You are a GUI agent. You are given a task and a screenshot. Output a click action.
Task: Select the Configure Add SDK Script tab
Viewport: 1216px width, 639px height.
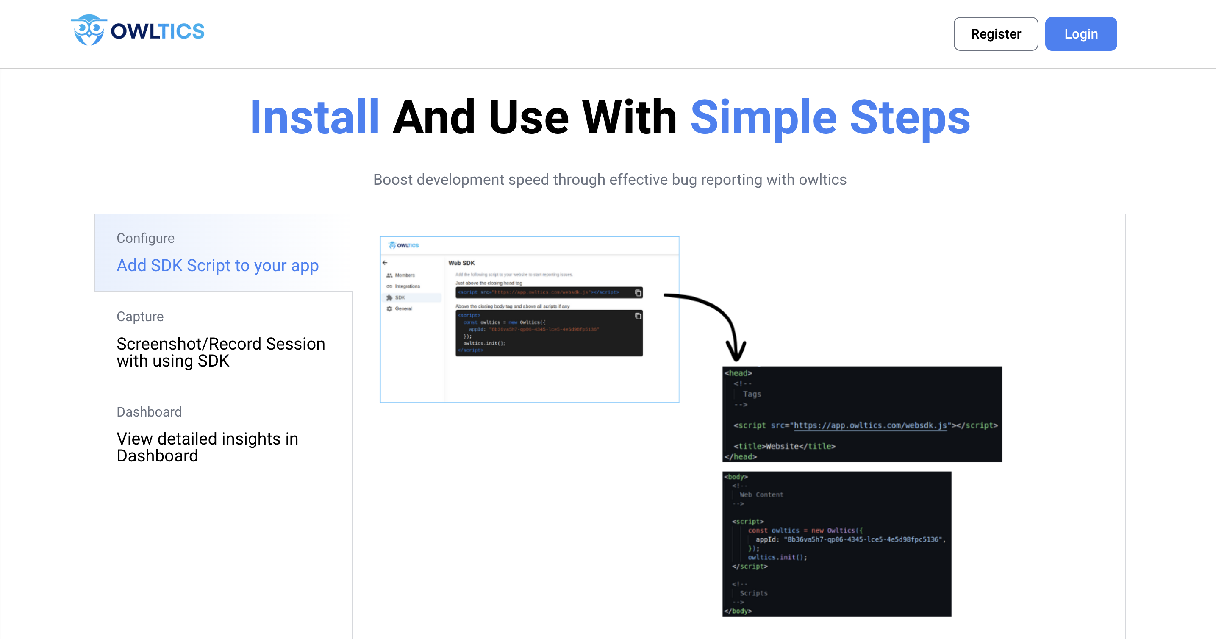[223, 253]
